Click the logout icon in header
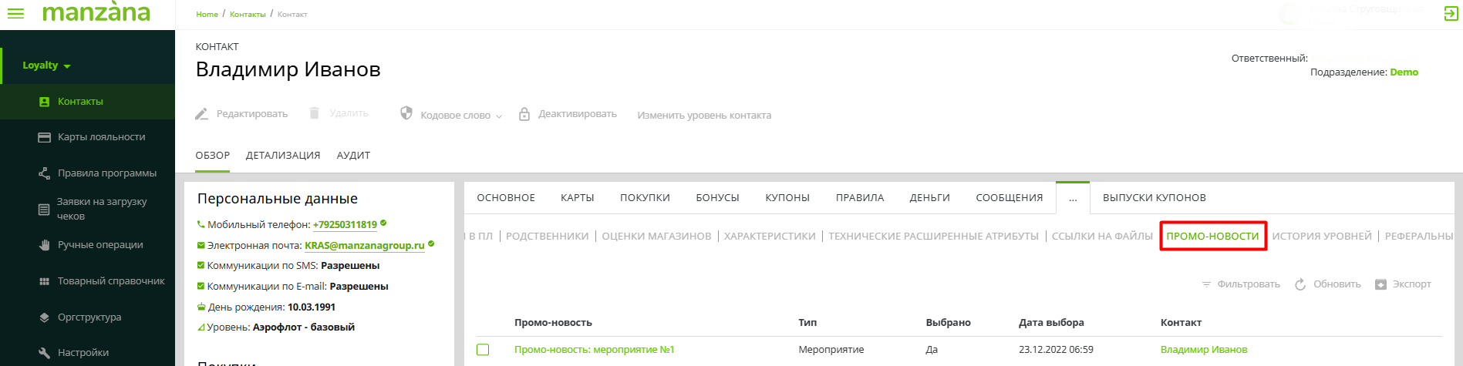Screen dimensions: 1463x366 pyautogui.click(x=1451, y=14)
